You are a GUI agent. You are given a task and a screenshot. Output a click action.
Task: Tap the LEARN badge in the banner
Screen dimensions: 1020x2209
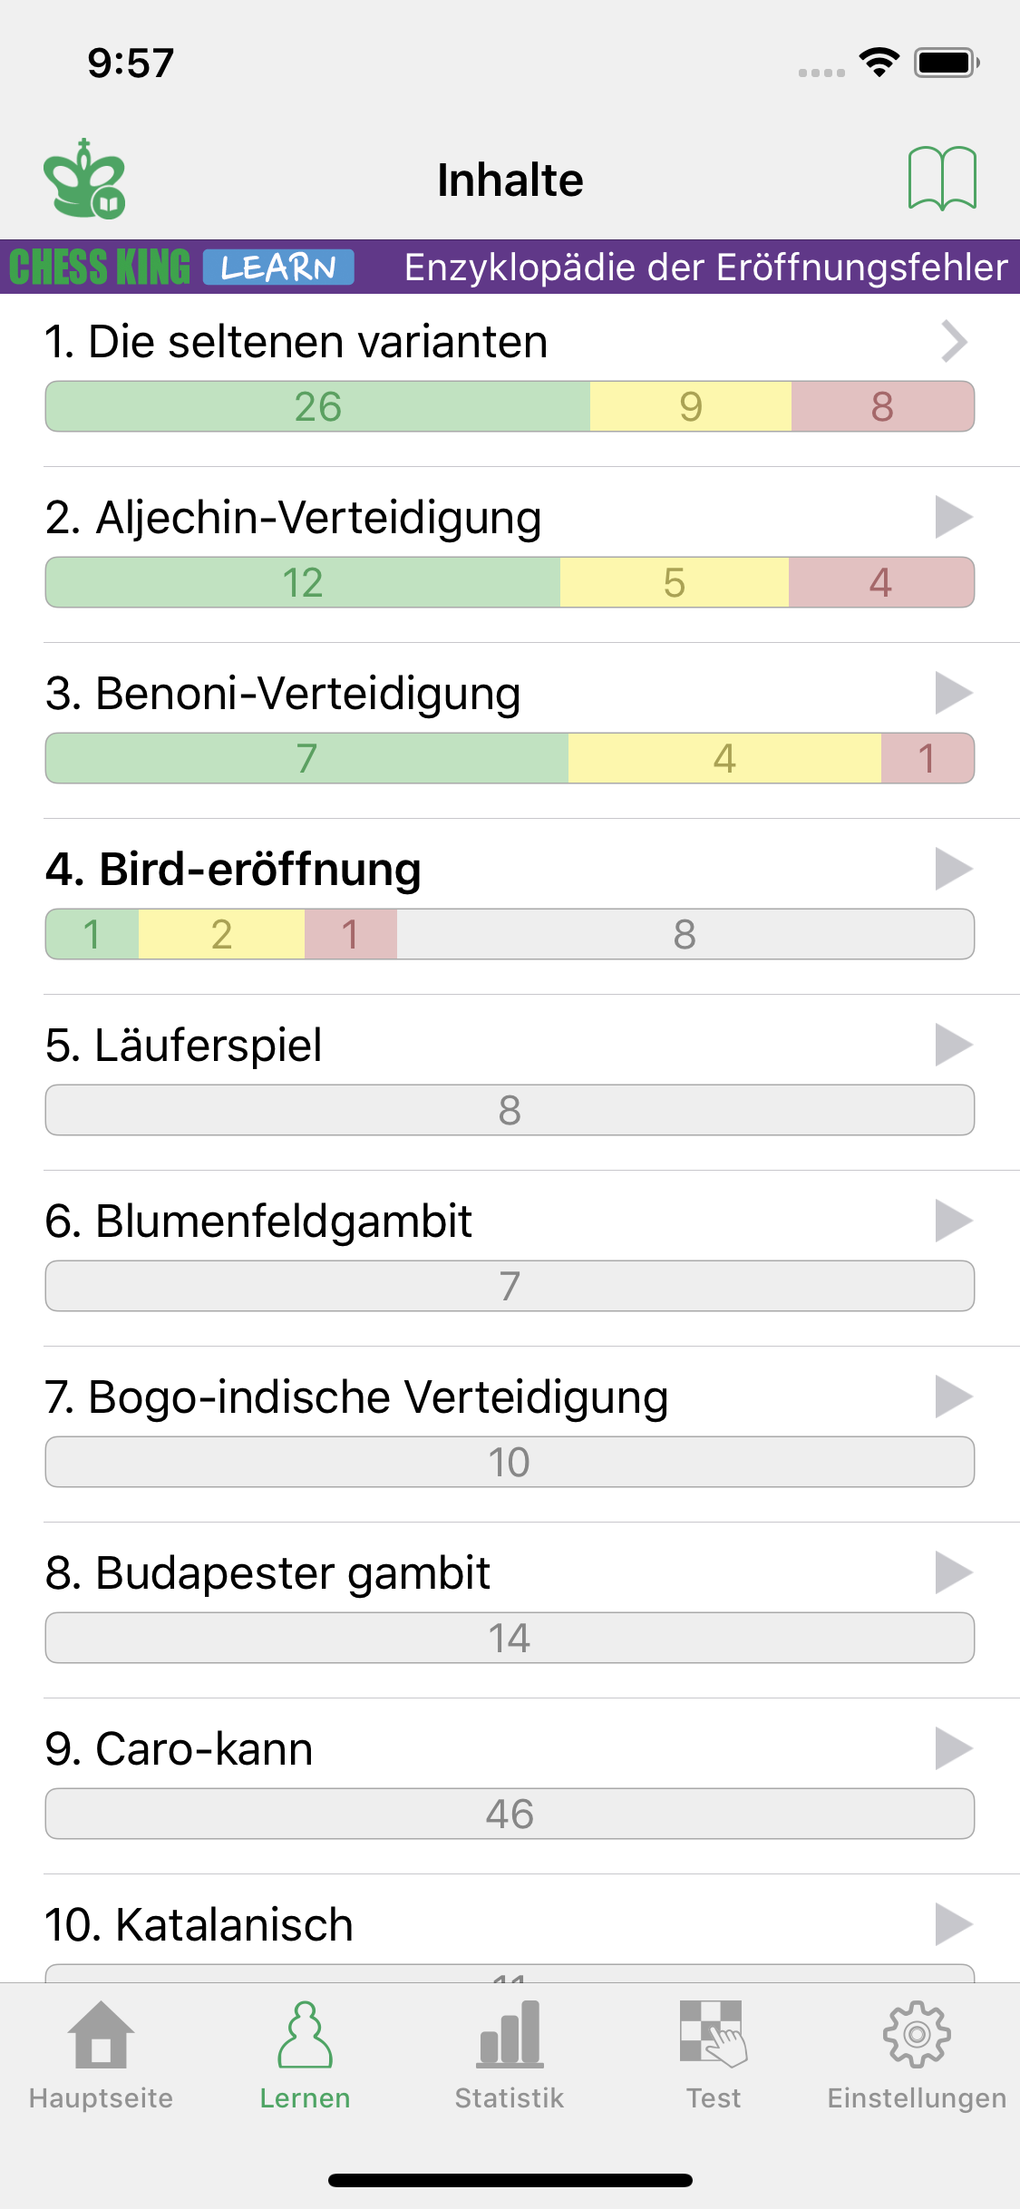pos(278,268)
